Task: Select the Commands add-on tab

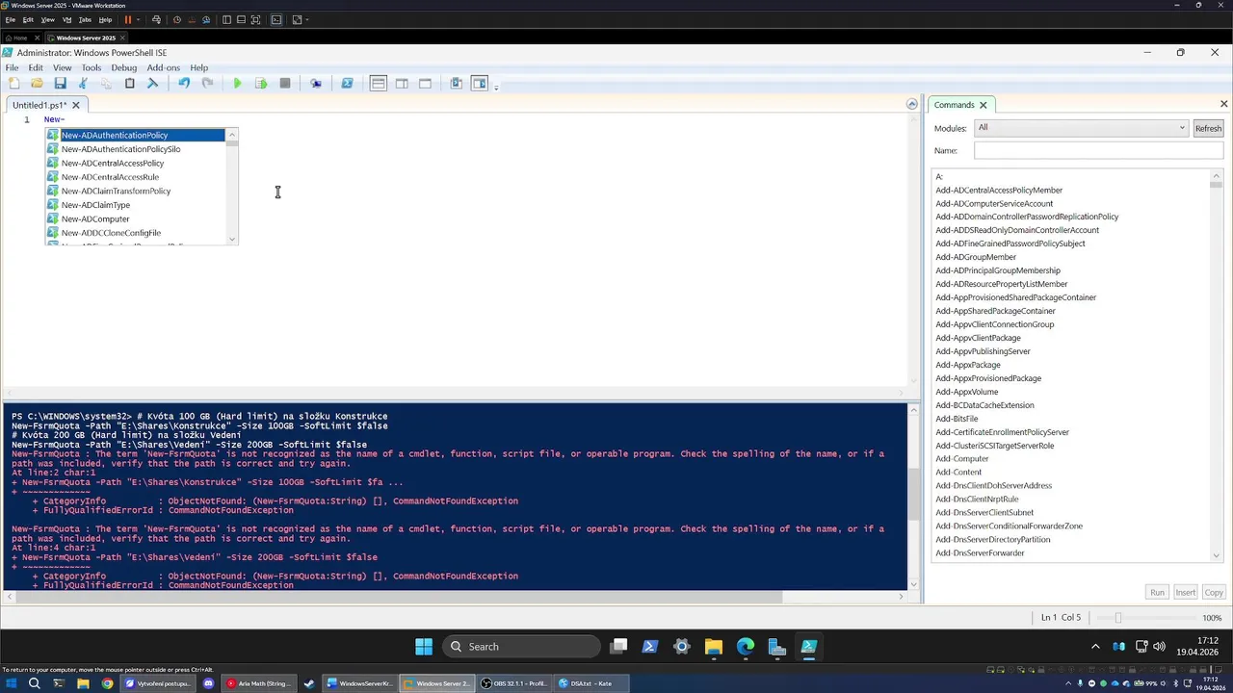Action: coord(954,105)
